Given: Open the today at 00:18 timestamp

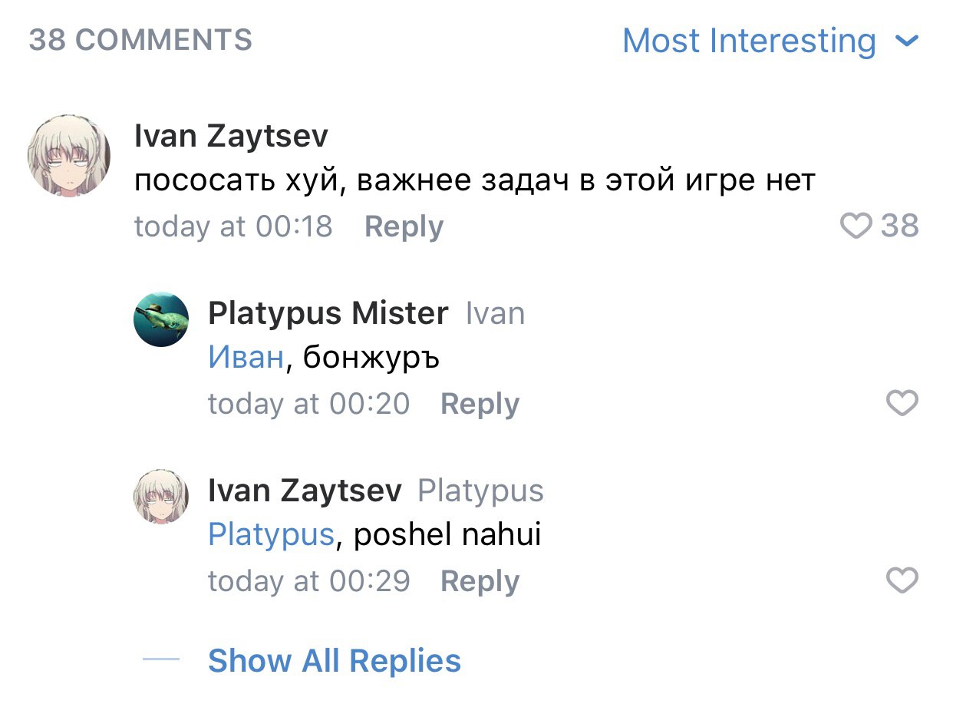Looking at the screenshot, I should point(233,227).
